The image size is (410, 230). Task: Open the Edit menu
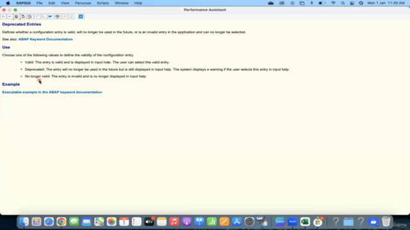51,3
